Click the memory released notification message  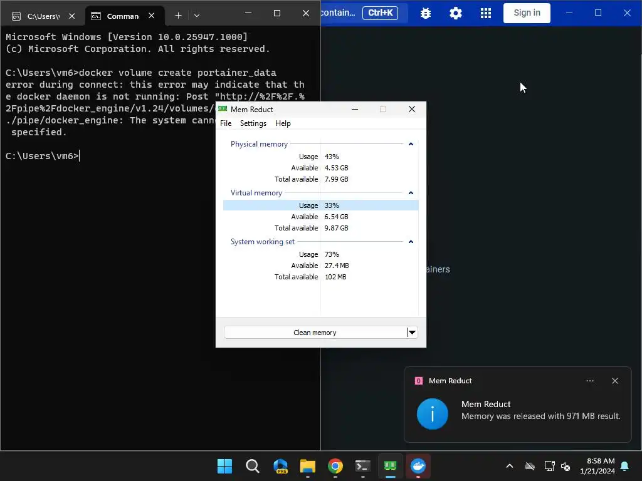coord(541,416)
